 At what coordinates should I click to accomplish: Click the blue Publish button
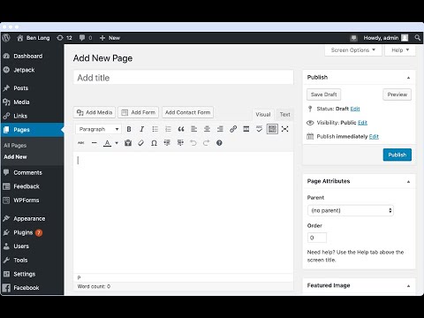point(397,155)
